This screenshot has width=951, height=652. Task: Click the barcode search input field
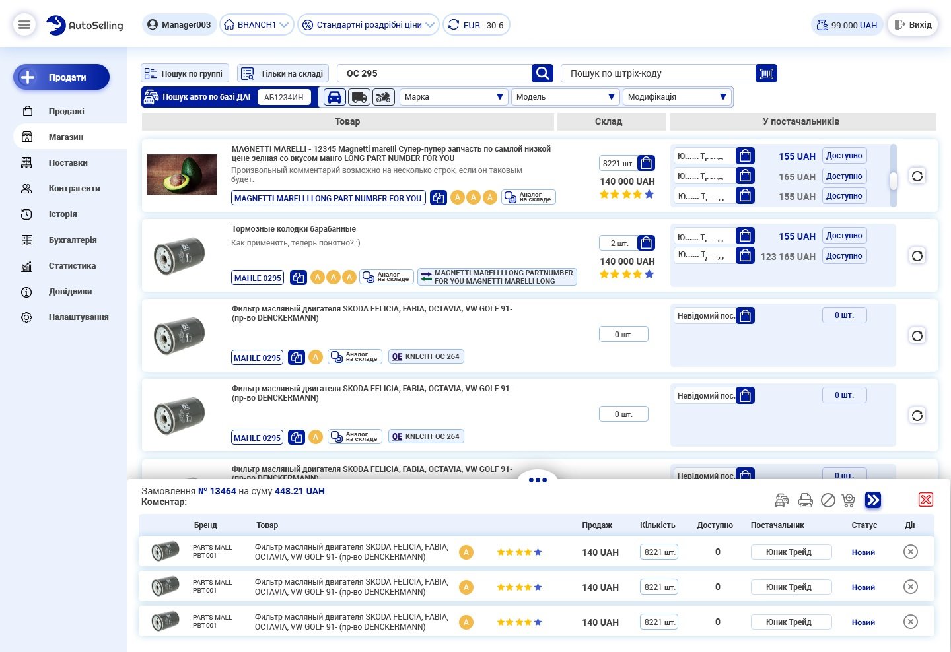[658, 73]
